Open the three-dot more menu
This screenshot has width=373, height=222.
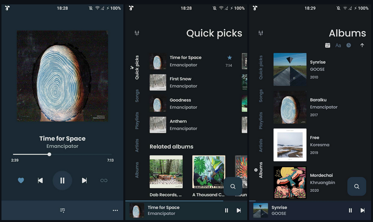tap(115, 210)
